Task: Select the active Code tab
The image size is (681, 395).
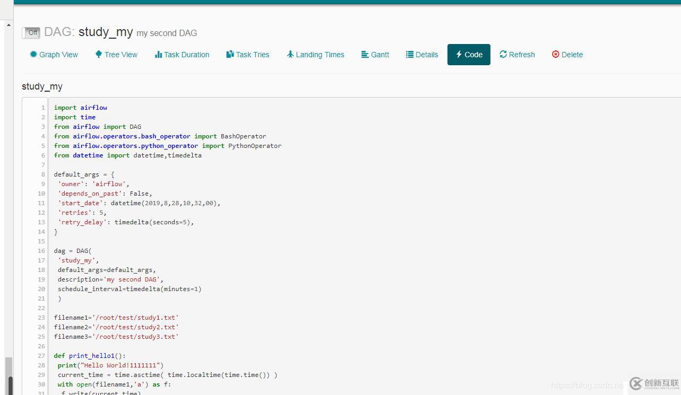Action: (x=469, y=55)
